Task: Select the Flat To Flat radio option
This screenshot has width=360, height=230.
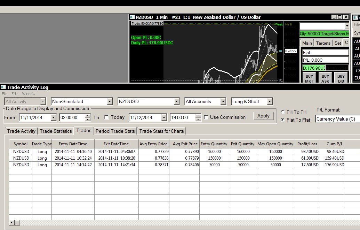Action: [x=283, y=120]
